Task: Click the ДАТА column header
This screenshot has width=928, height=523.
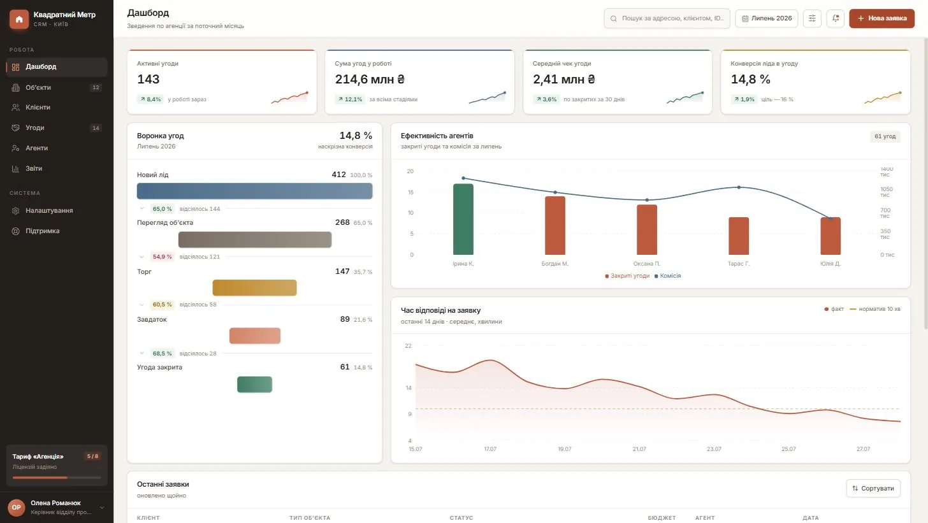Action: pyautogui.click(x=811, y=518)
